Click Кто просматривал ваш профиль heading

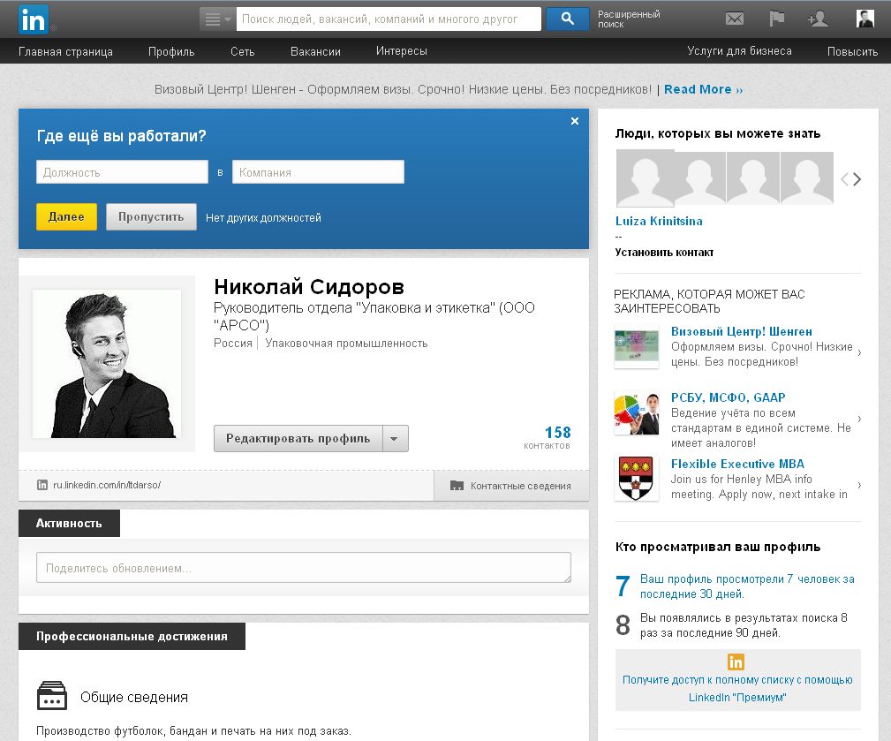pos(718,547)
